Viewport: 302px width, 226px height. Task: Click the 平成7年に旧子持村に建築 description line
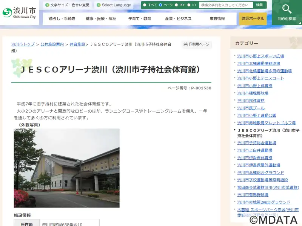(x=64, y=104)
